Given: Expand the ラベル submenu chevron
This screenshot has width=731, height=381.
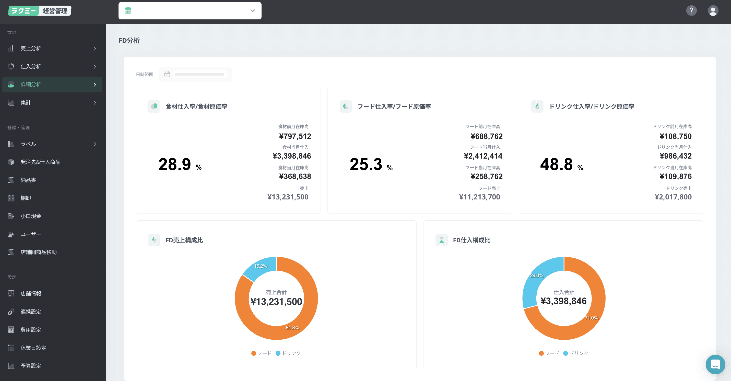Looking at the screenshot, I should click(95, 144).
